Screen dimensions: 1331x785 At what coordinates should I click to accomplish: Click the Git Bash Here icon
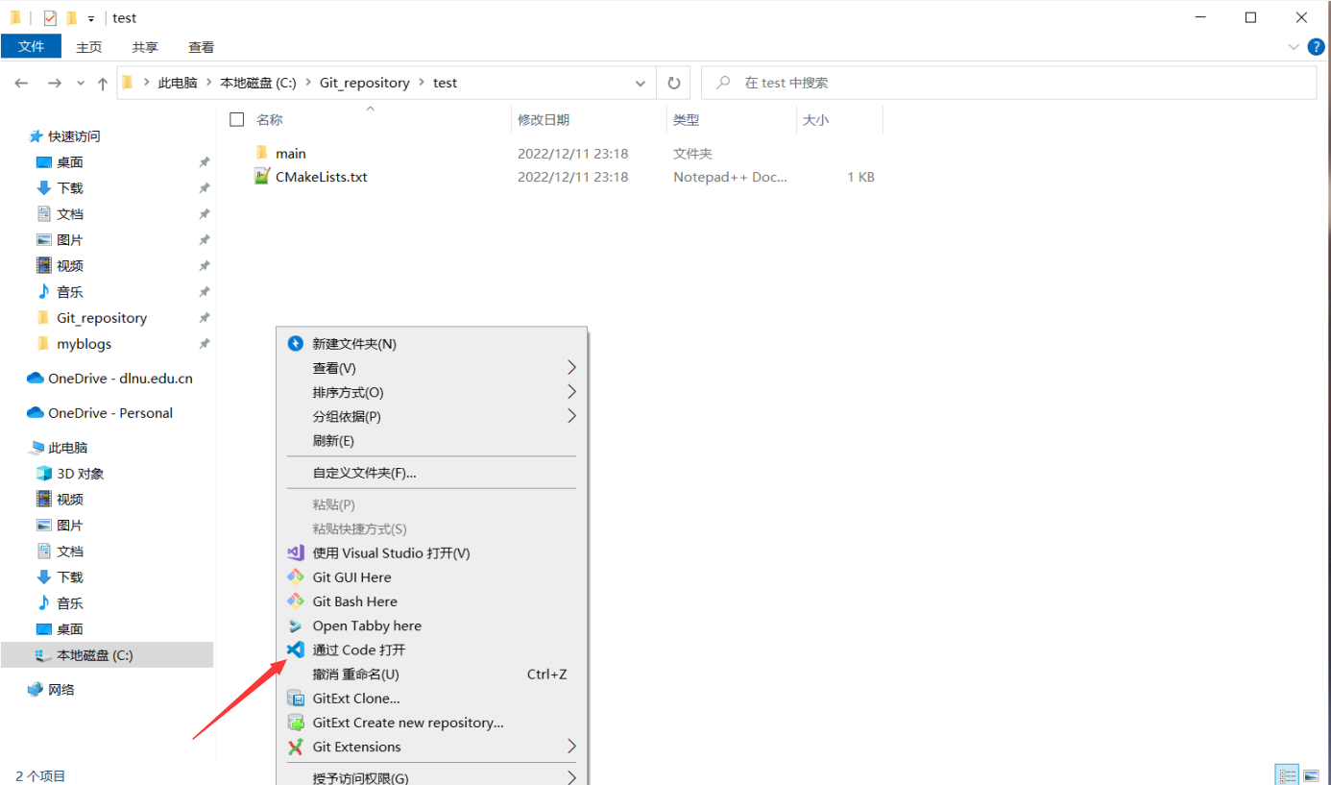pos(296,601)
